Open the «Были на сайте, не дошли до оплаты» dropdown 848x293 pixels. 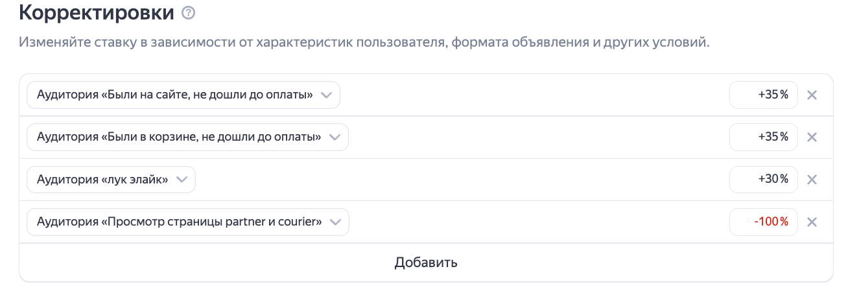[x=175, y=95]
